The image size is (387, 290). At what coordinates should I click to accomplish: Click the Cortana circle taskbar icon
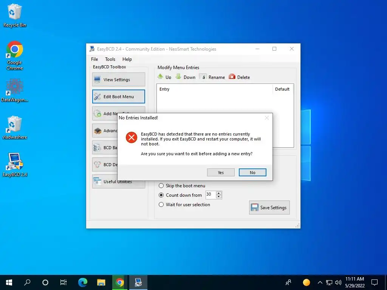point(45,282)
